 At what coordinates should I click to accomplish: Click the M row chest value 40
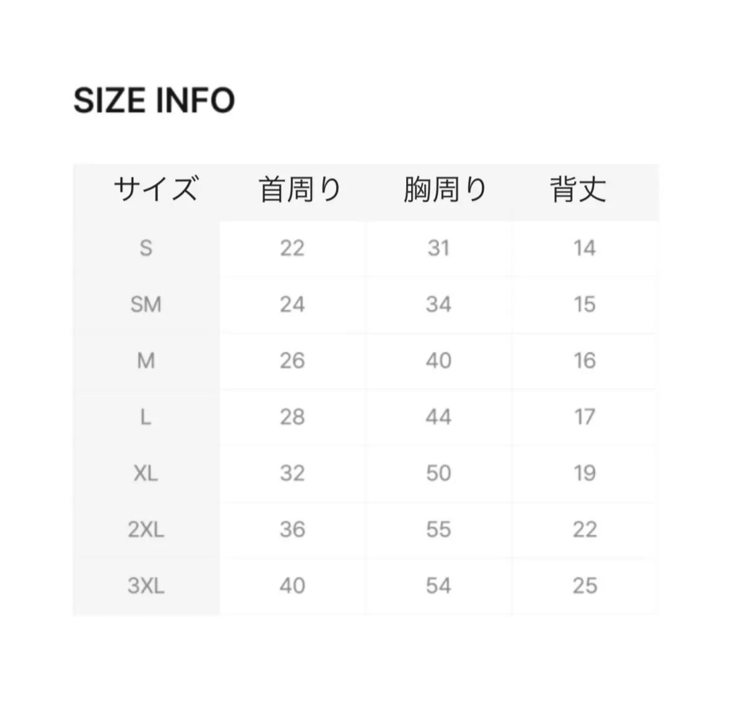pyautogui.click(x=438, y=361)
